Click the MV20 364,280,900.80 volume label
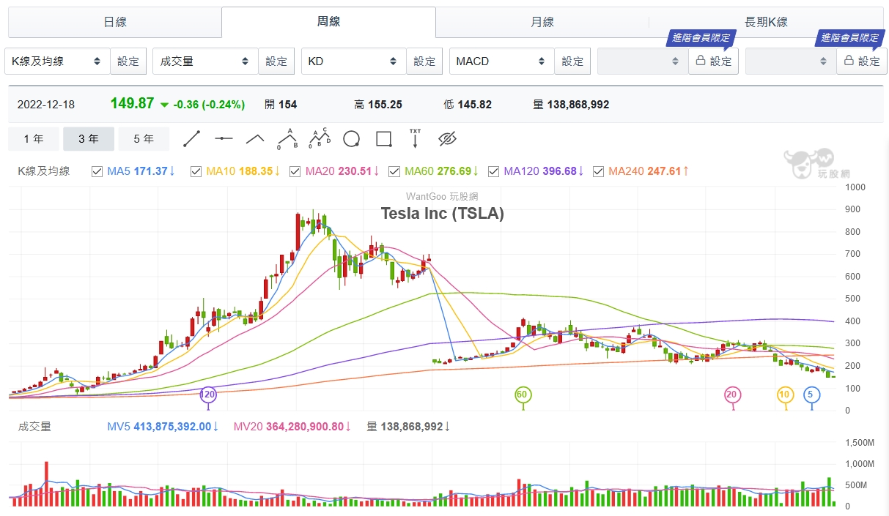The width and height of the screenshot is (889, 516). [292, 426]
